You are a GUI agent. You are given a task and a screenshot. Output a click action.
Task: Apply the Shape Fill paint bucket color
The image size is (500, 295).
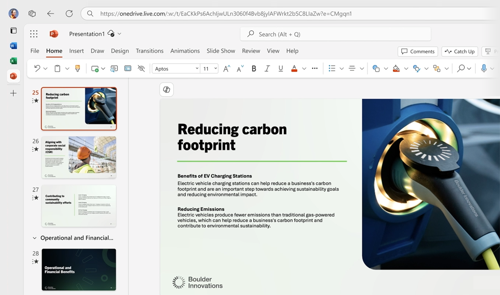click(x=396, y=69)
